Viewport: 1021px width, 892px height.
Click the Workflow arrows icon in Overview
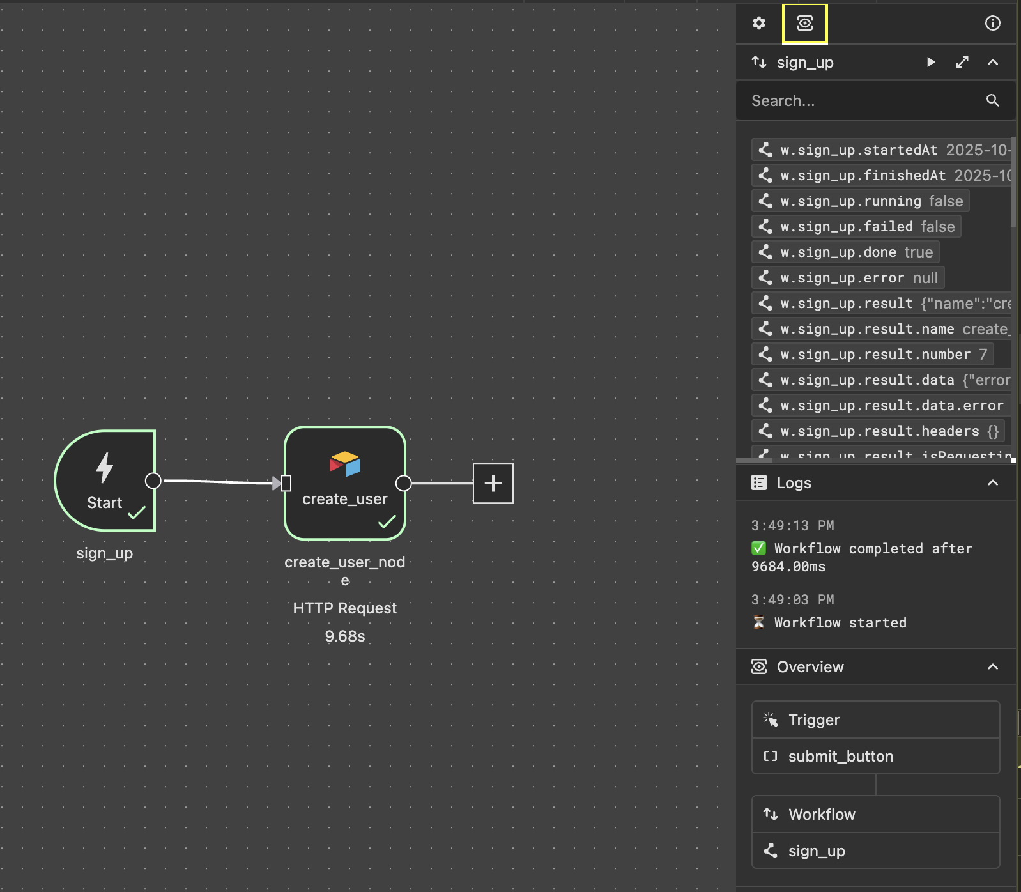click(771, 814)
